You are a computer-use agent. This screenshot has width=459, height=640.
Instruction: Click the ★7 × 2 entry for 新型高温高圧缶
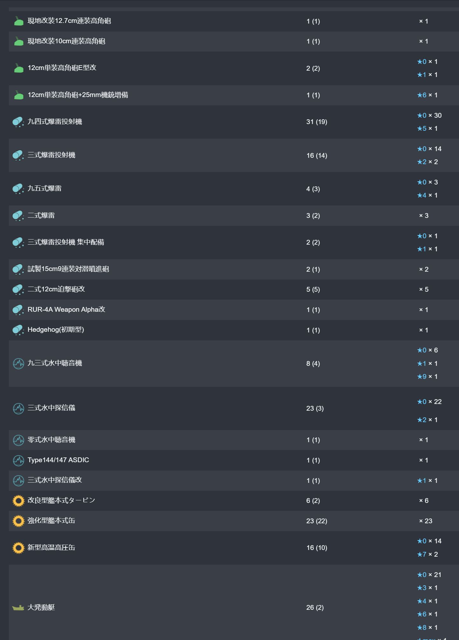click(x=428, y=554)
